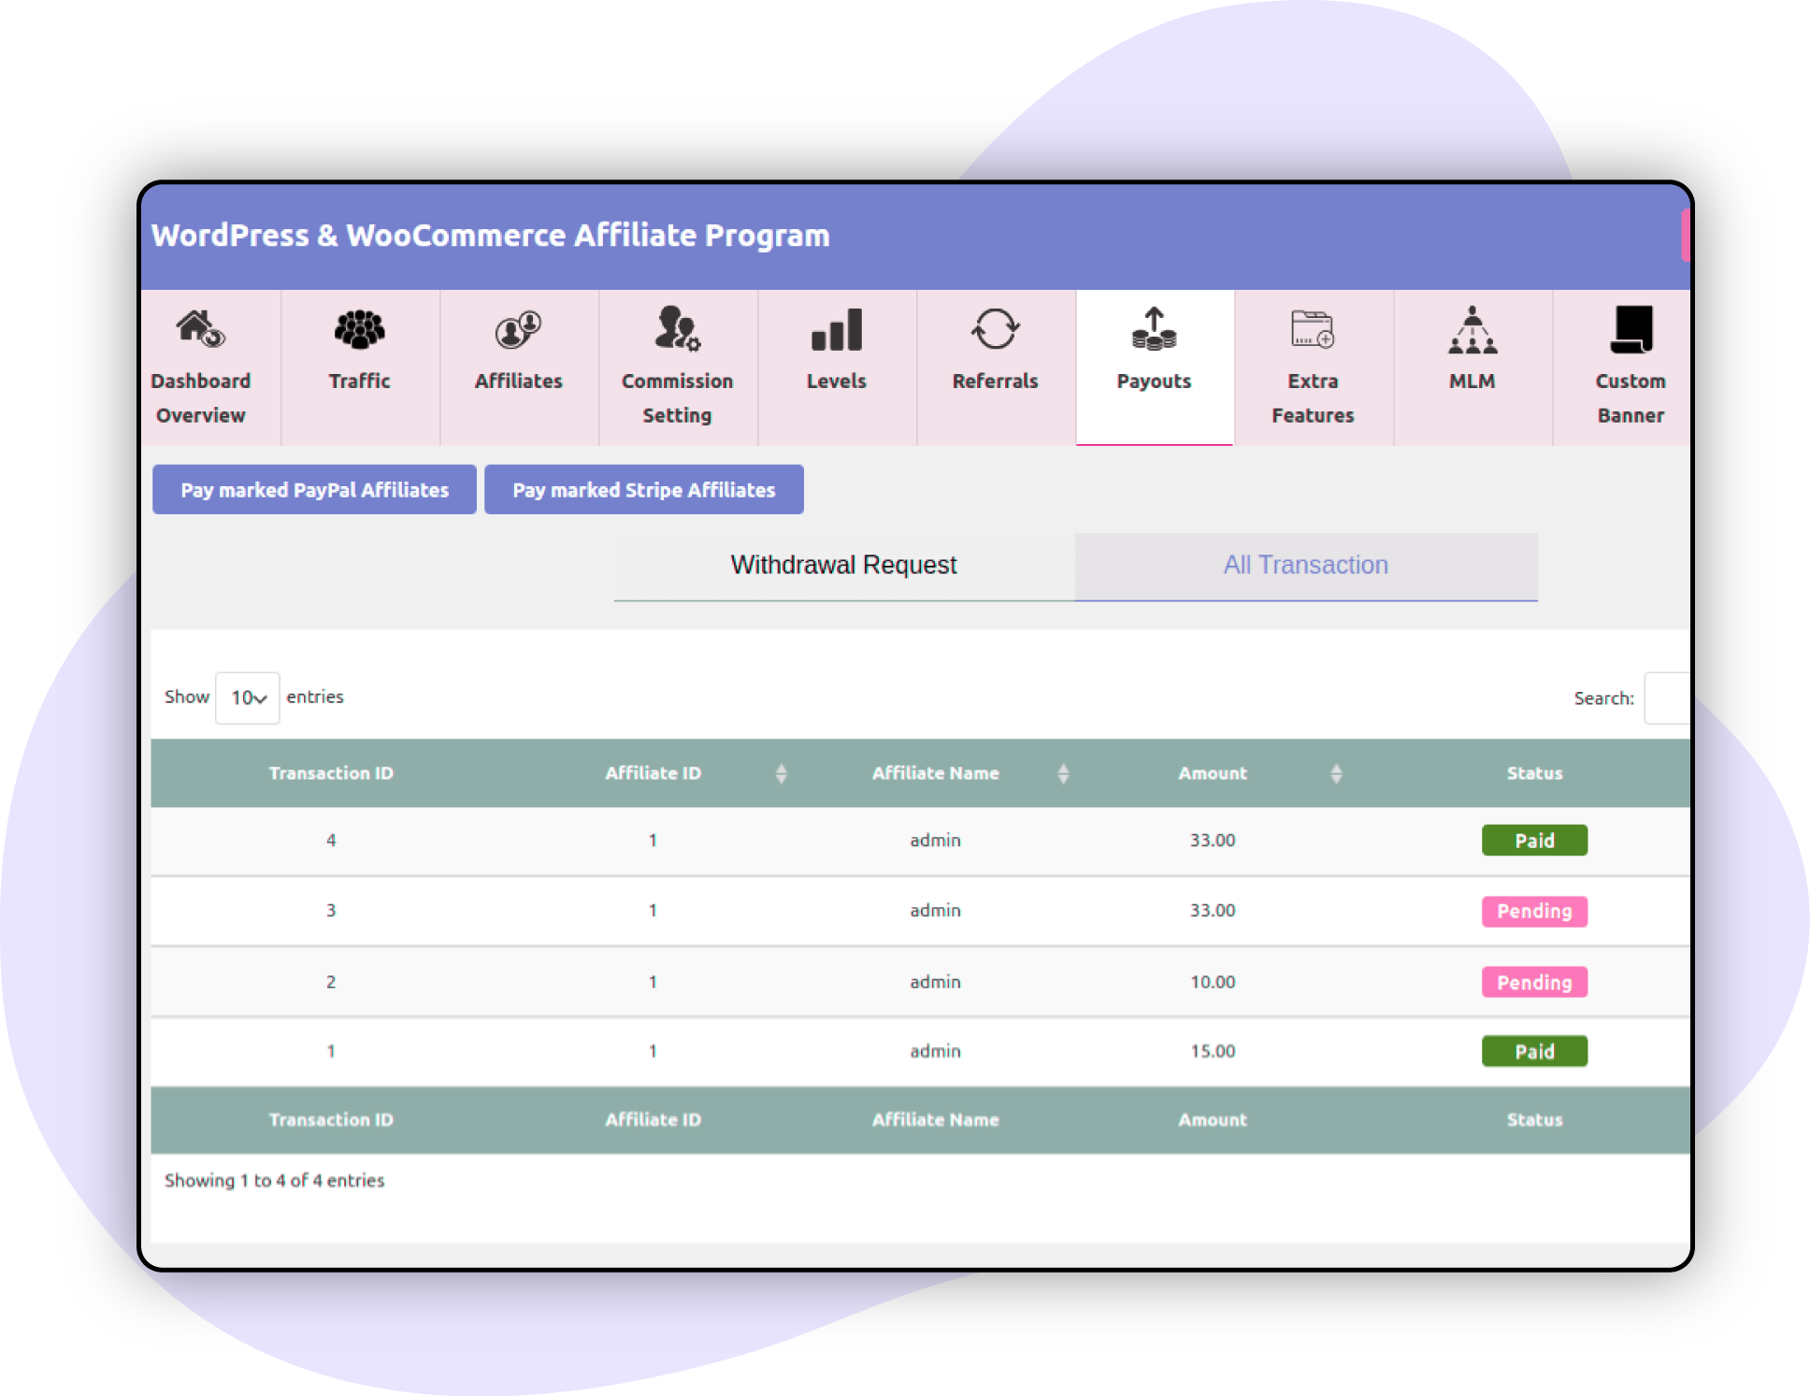Click amount 33.00 in transaction 4 row
The image size is (1810, 1396).
point(1213,841)
